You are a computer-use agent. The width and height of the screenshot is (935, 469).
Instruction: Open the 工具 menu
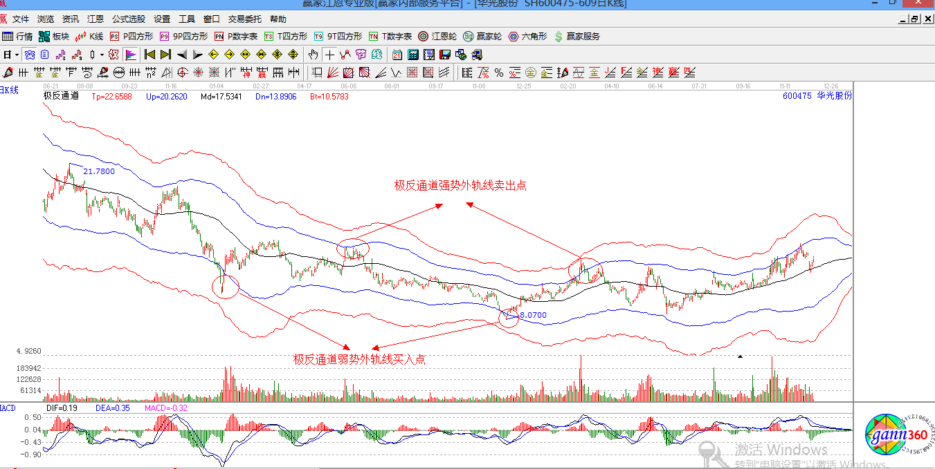coord(187,19)
